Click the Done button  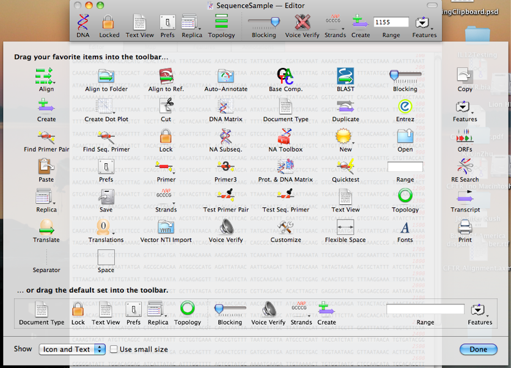[478, 348]
